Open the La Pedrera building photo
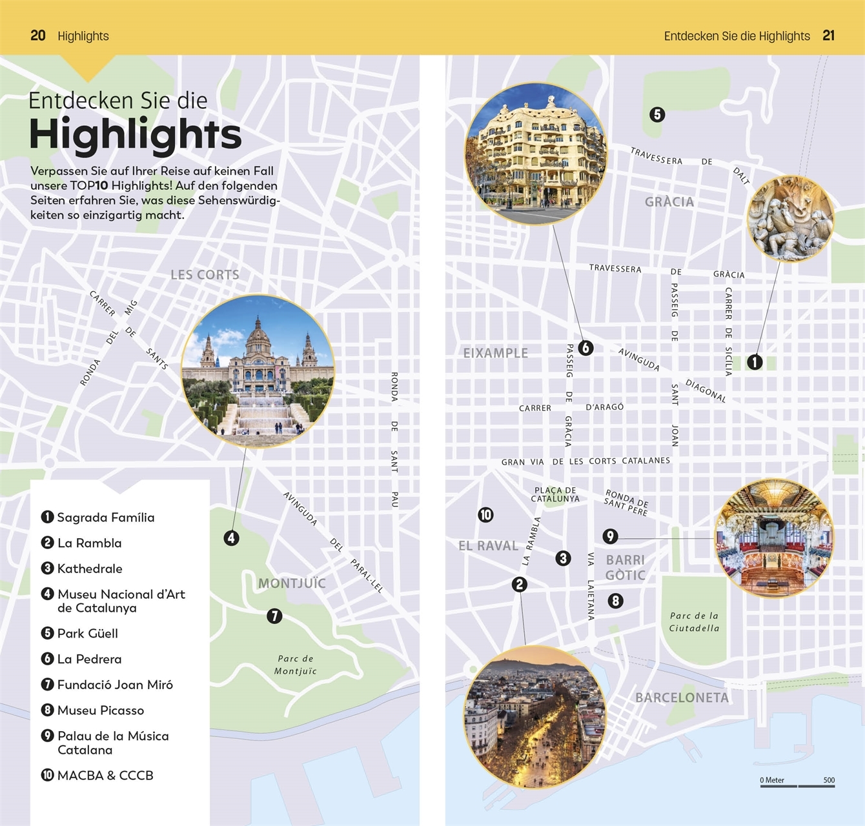Viewport: 865px width, 826px height. (x=536, y=154)
